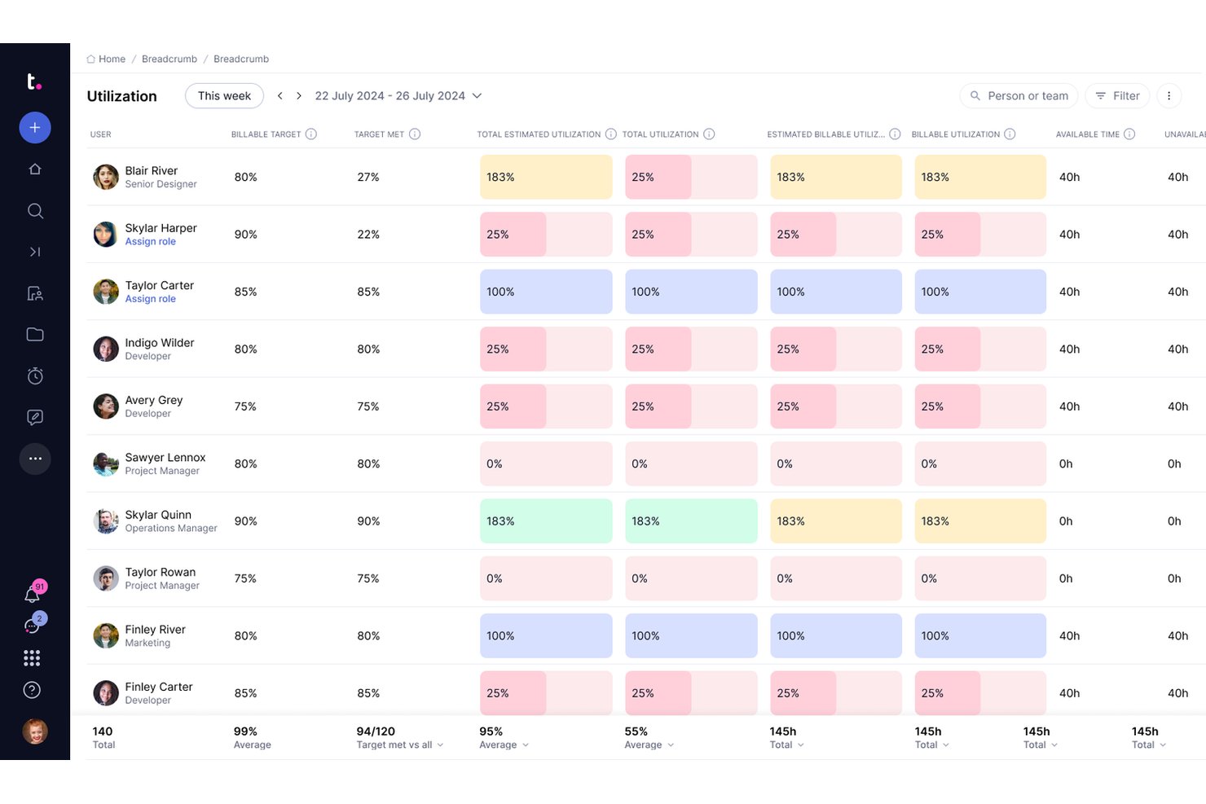Open 'Target met vs all' footer dropdown
The image size is (1206, 804).
pyautogui.click(x=399, y=745)
